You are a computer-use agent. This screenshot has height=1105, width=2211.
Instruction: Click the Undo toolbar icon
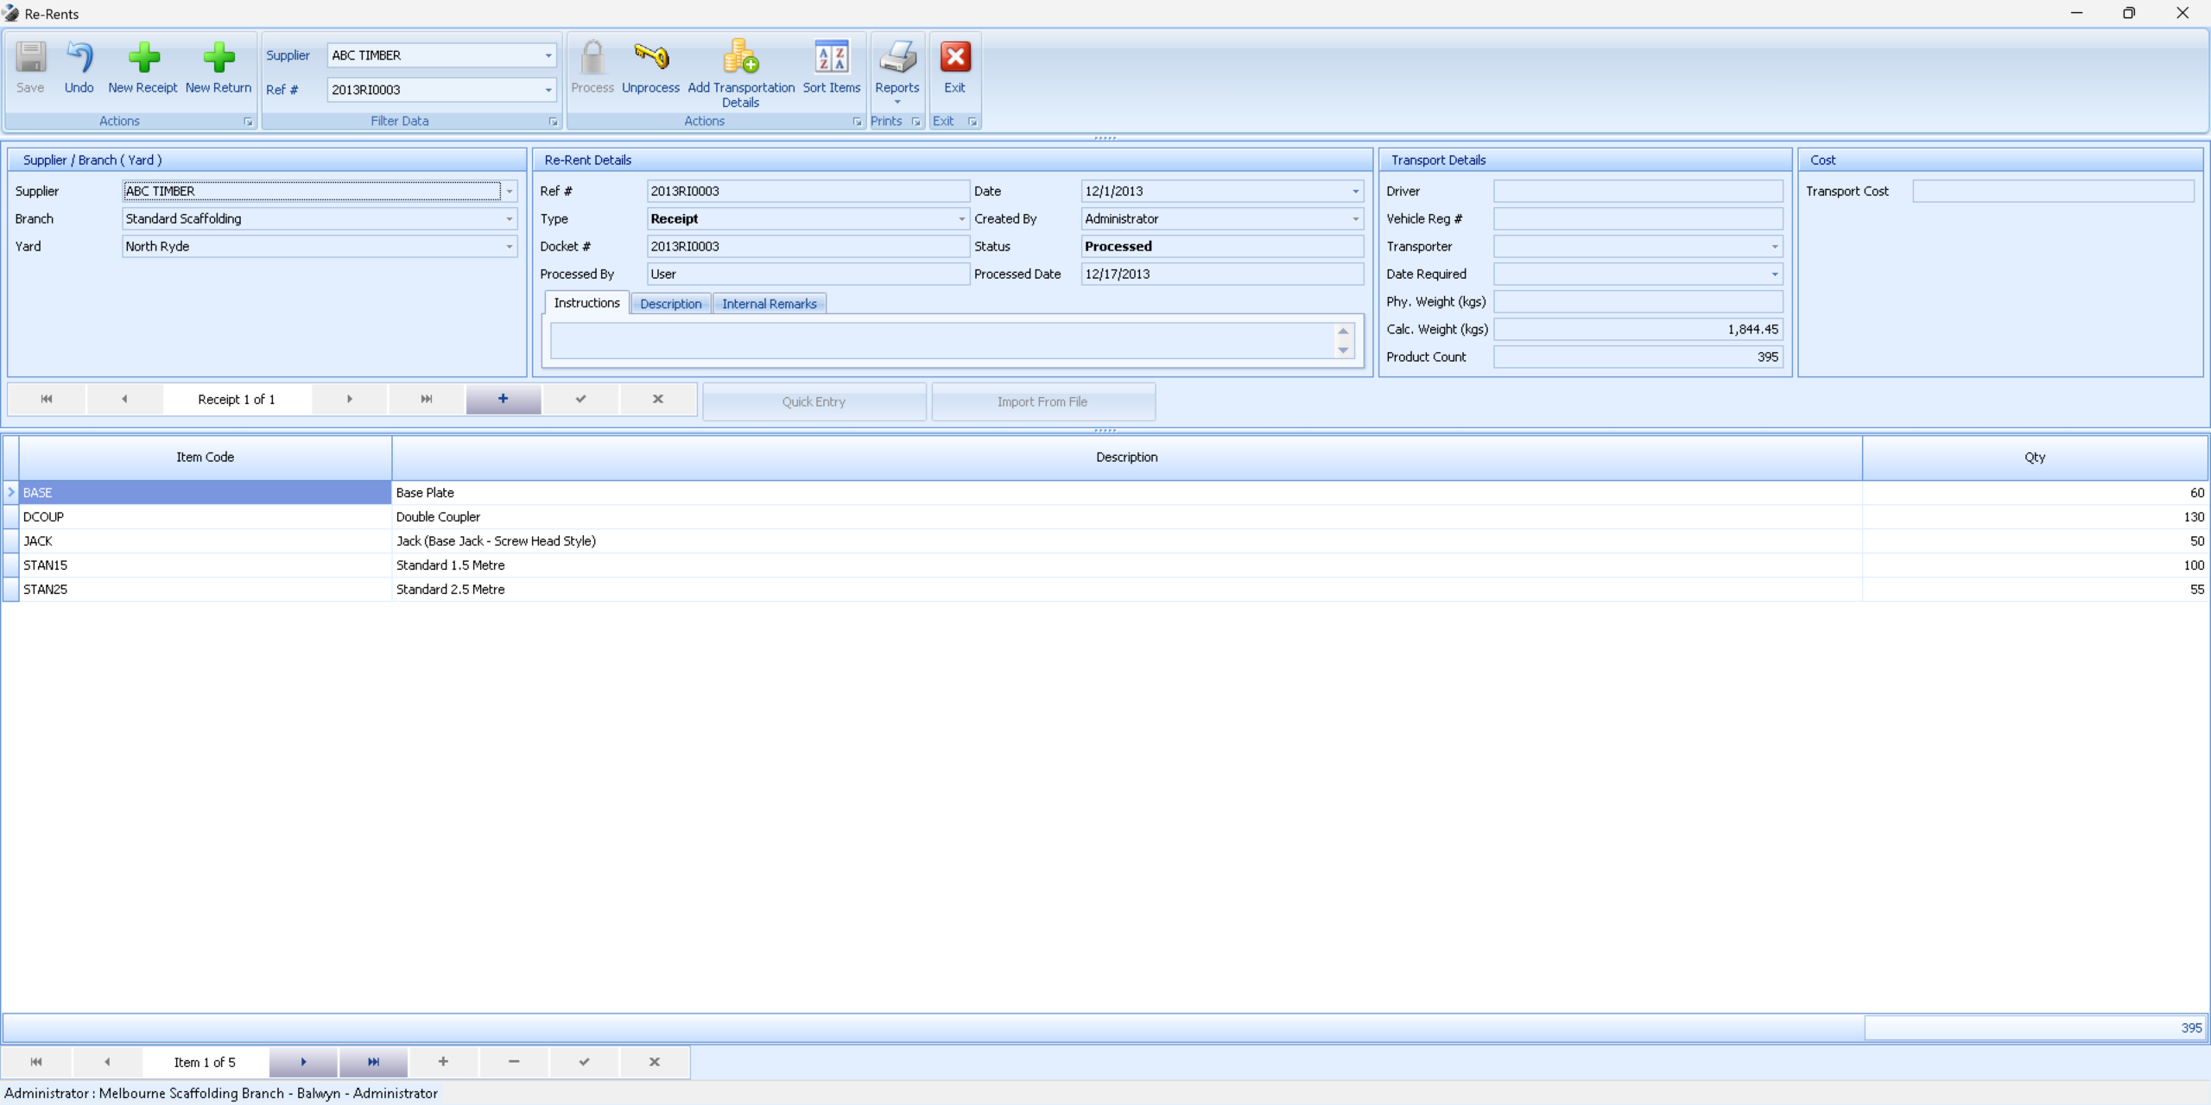click(x=79, y=59)
